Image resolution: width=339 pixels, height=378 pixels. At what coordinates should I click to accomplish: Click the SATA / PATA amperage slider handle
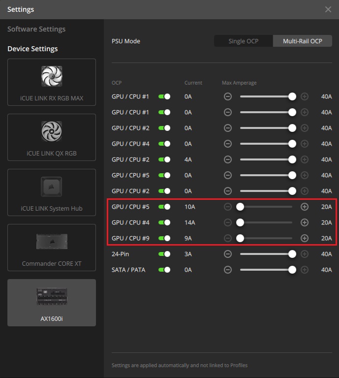tap(292, 270)
